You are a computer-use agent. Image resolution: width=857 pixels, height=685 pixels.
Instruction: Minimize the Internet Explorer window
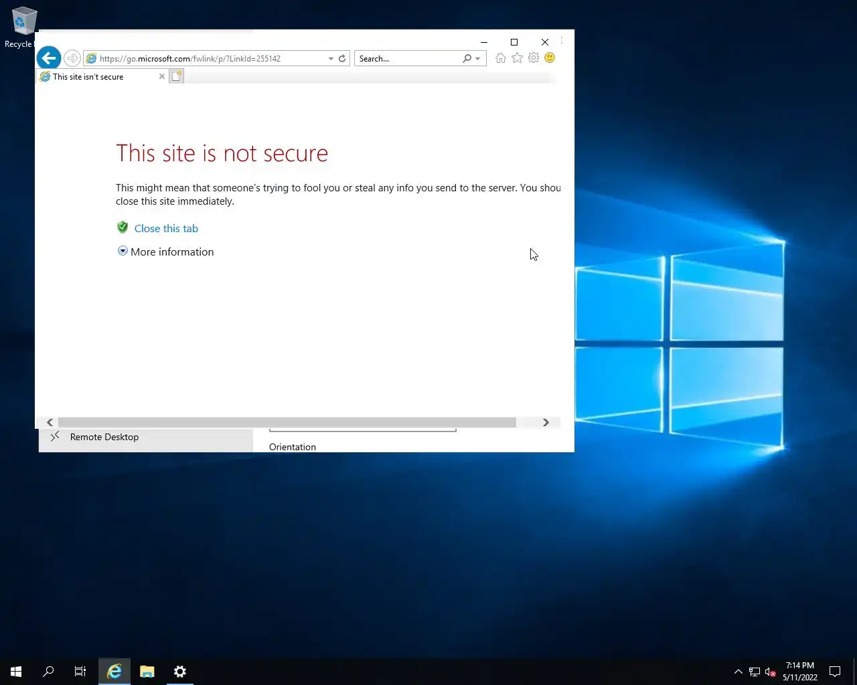pos(484,42)
